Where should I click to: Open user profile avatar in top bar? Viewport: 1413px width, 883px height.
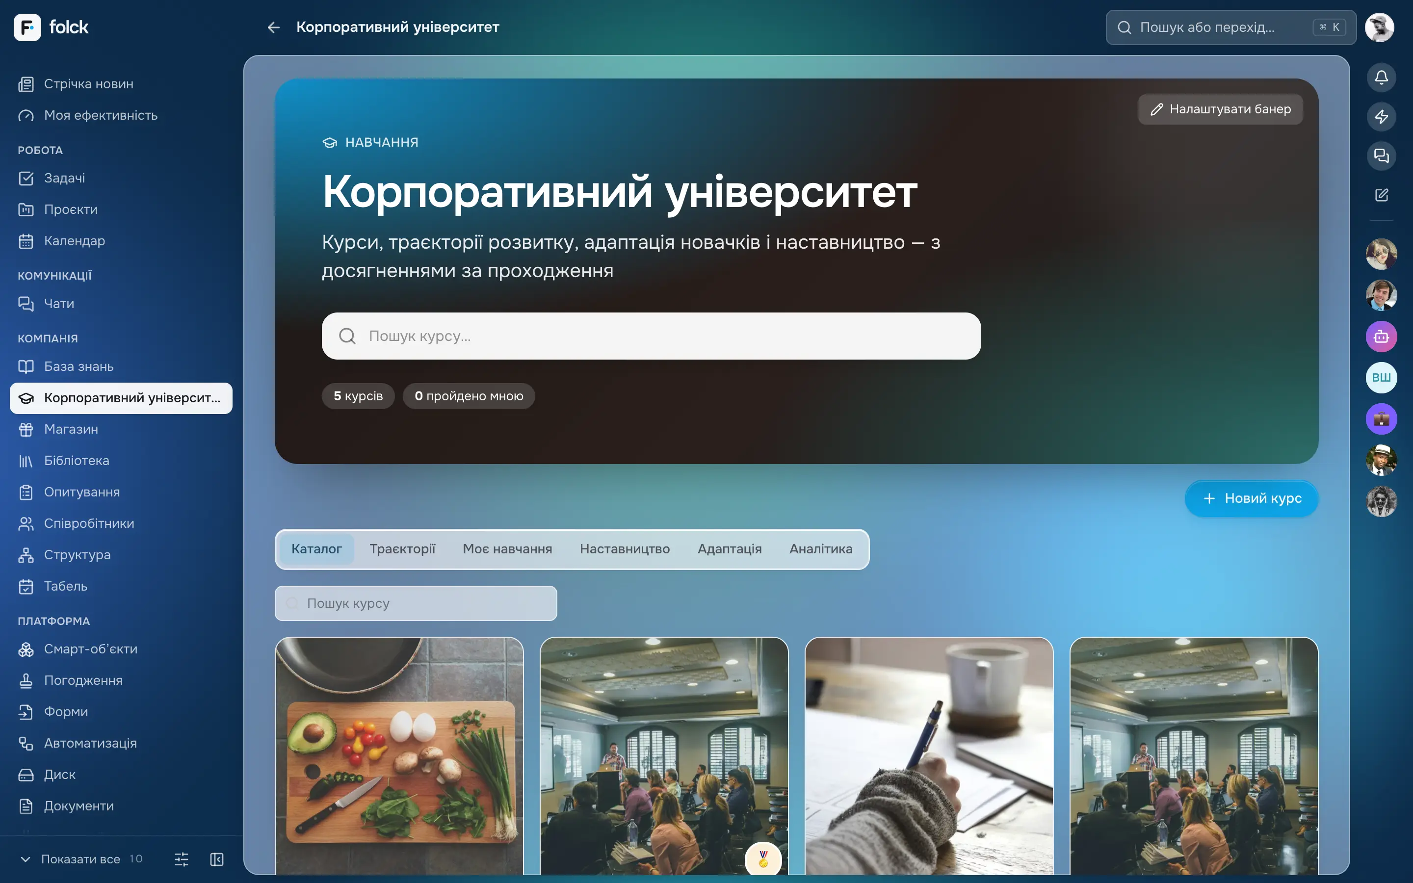pyautogui.click(x=1379, y=27)
